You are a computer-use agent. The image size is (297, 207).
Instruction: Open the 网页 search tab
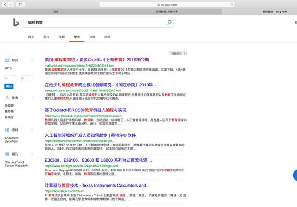click(x=31, y=37)
